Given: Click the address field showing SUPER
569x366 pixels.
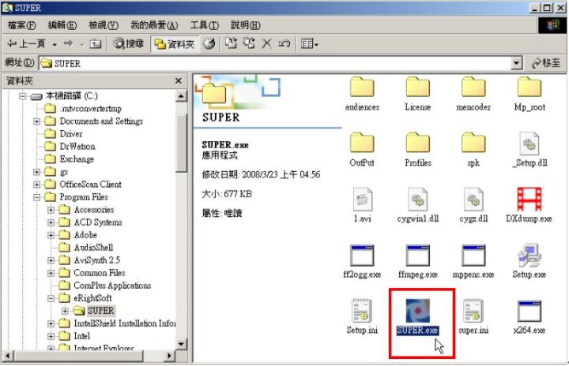Looking at the screenshot, I should pyautogui.click(x=275, y=63).
